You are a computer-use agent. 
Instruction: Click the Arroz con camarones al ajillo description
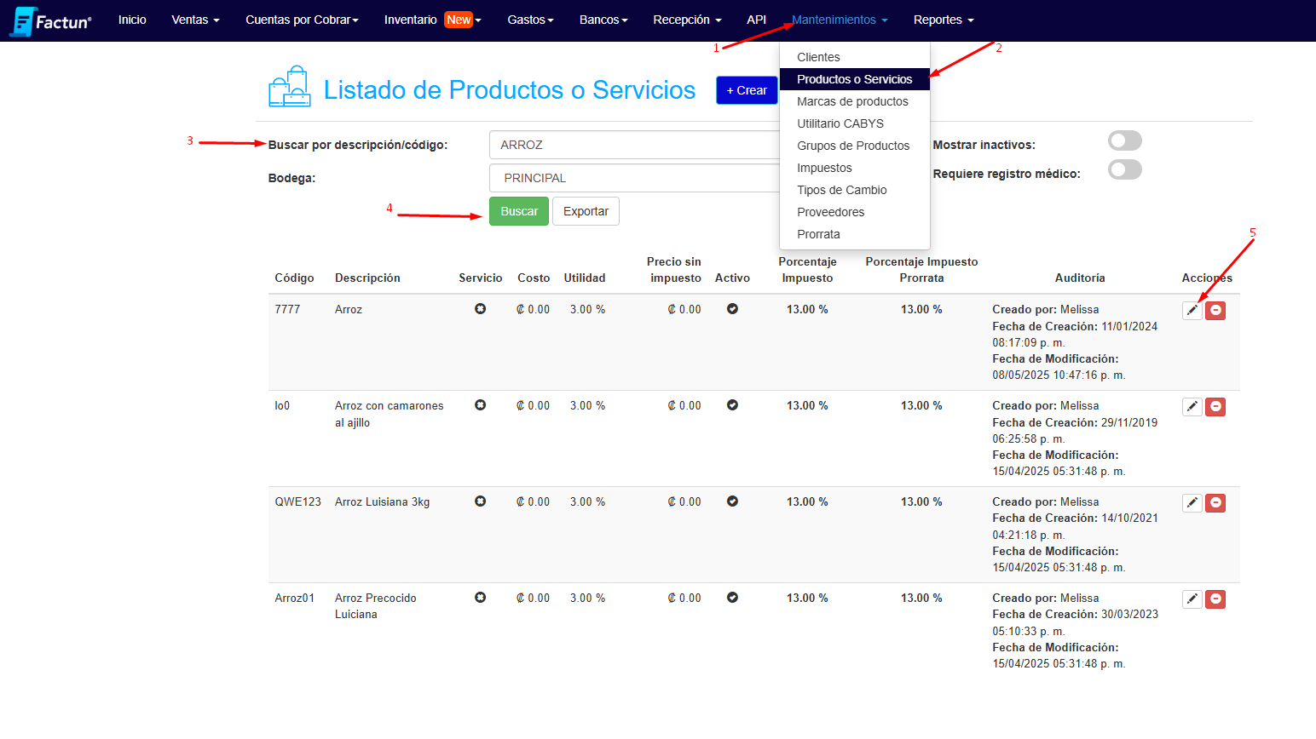390,414
